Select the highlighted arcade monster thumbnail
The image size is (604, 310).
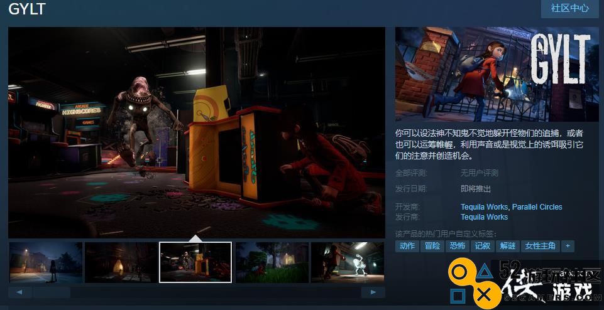pyautogui.click(x=195, y=262)
